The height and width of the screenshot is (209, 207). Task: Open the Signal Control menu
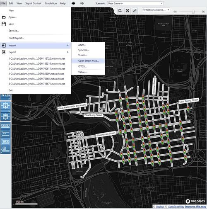click(33, 3)
